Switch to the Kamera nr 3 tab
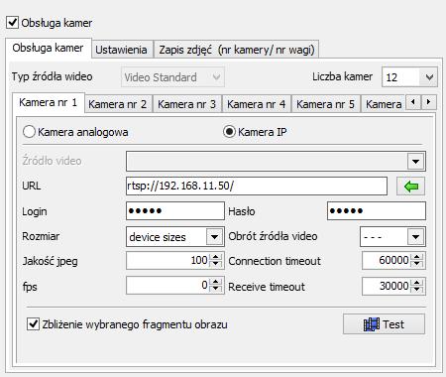Screen dimensions: 446x377 [187, 104]
